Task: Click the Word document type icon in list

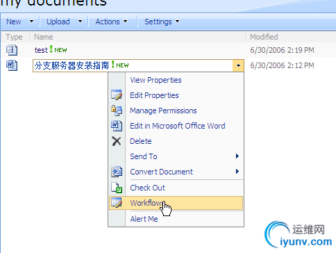Action: point(12,65)
